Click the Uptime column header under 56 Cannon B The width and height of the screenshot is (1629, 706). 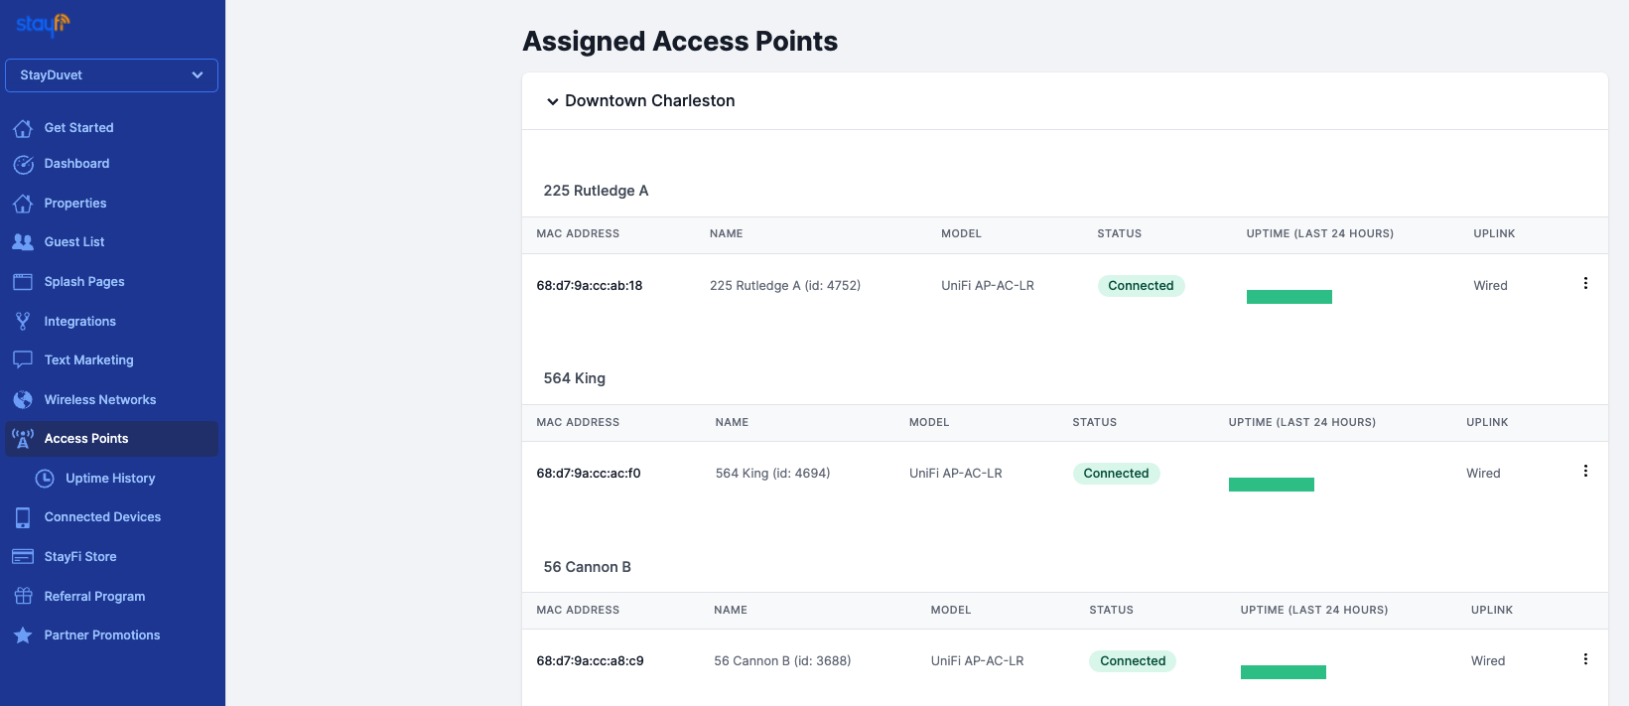click(1313, 611)
